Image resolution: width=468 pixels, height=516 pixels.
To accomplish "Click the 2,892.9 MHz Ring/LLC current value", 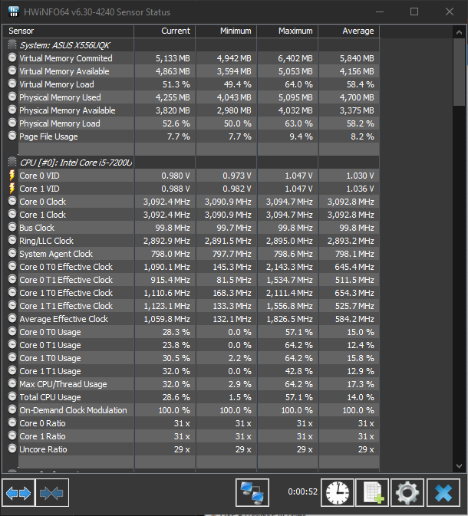I will pos(165,241).
